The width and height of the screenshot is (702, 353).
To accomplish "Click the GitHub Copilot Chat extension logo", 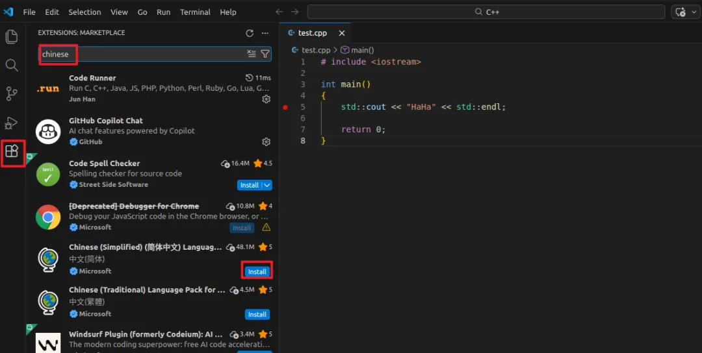I will 48,131.
